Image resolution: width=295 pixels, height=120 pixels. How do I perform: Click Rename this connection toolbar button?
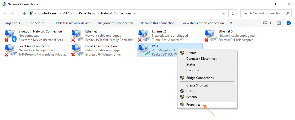158,23
